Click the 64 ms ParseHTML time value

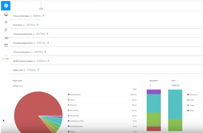click(134, 116)
